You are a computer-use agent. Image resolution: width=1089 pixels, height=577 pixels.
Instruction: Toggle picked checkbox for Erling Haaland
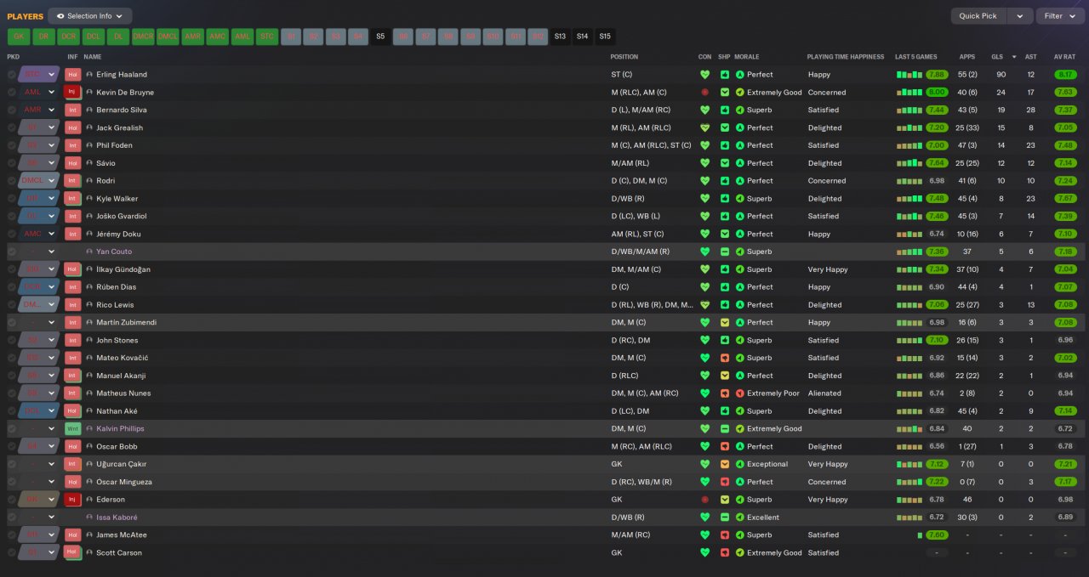(x=12, y=75)
